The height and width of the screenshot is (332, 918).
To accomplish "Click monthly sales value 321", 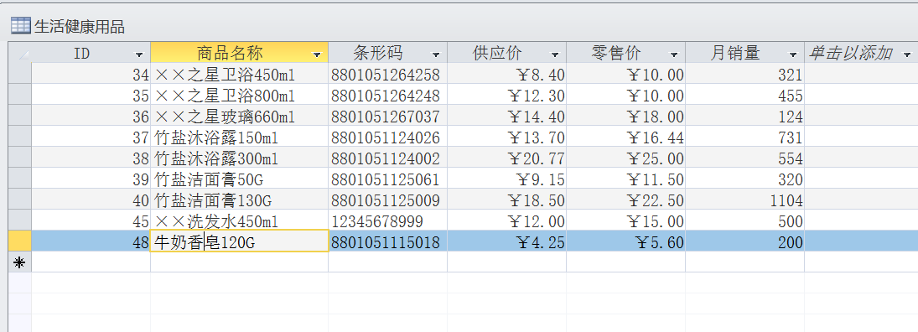I will (x=744, y=74).
